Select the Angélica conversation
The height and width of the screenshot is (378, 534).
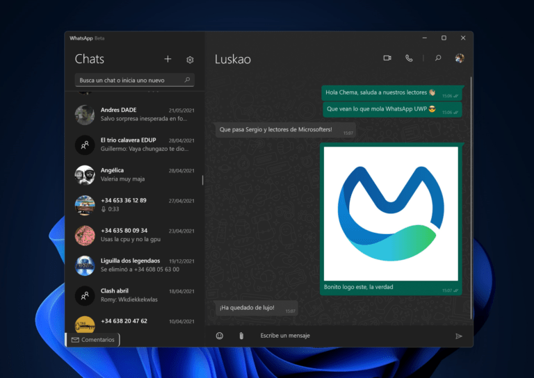pos(135,174)
